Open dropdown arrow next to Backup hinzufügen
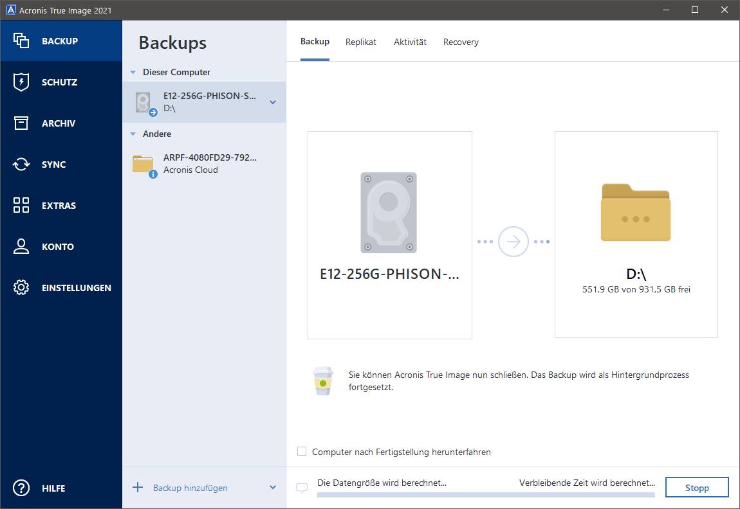This screenshot has width=740, height=509. point(273,488)
